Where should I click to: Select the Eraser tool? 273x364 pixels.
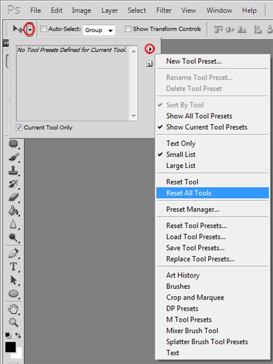point(14,197)
